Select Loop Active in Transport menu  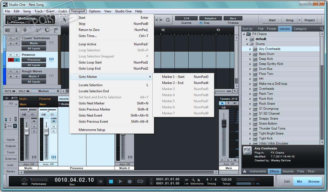click(112, 44)
